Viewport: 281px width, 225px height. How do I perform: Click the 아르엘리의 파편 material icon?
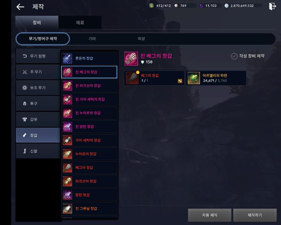click(x=194, y=78)
